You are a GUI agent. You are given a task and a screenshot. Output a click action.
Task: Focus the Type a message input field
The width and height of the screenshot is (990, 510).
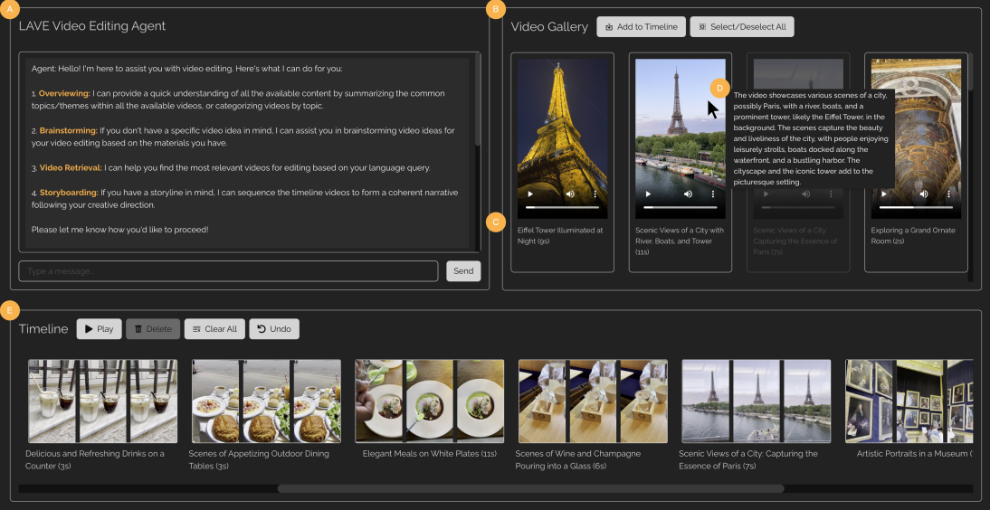tap(228, 271)
